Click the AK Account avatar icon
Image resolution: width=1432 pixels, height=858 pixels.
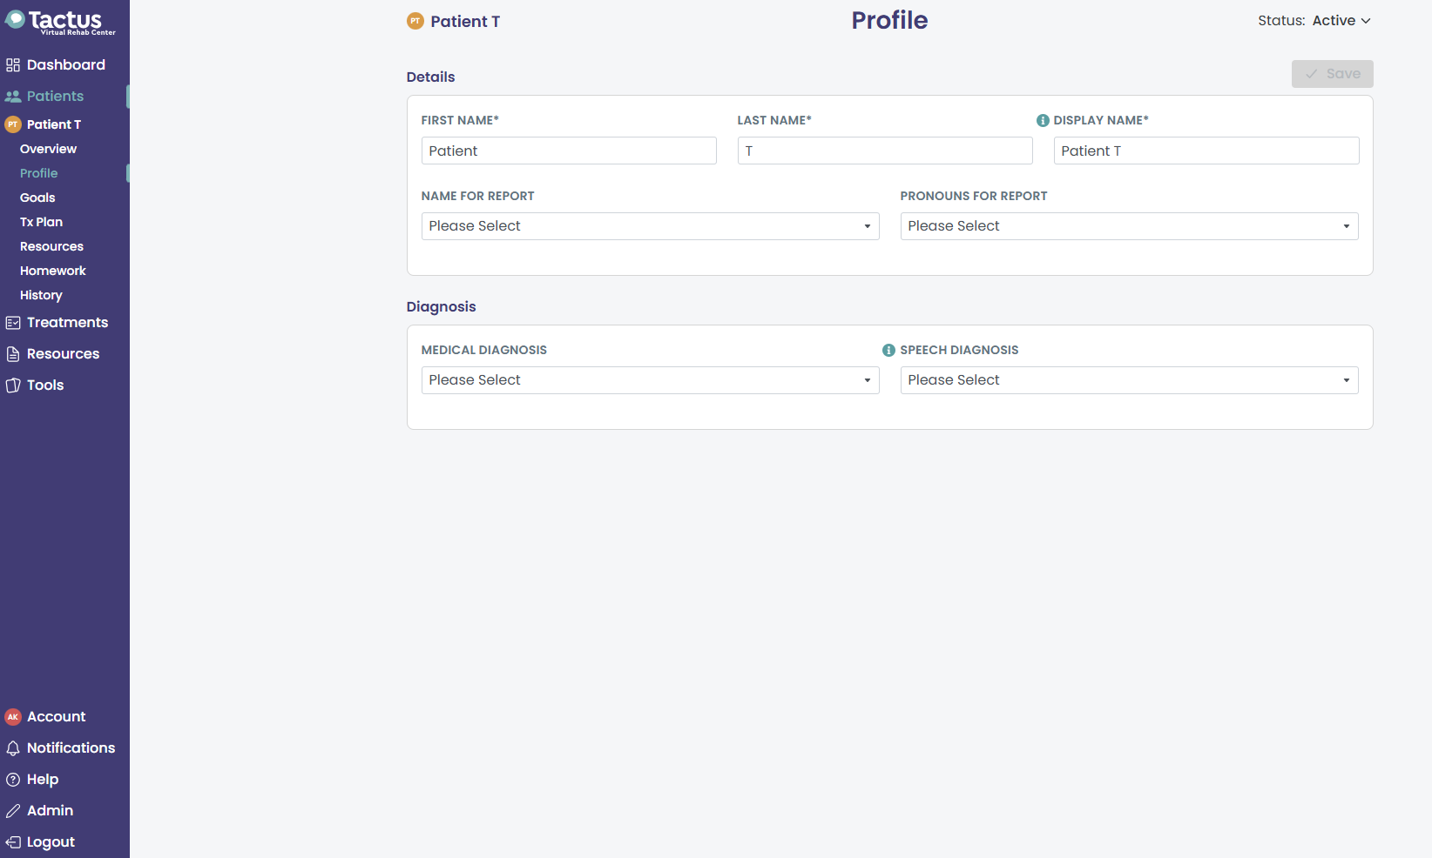click(13, 717)
